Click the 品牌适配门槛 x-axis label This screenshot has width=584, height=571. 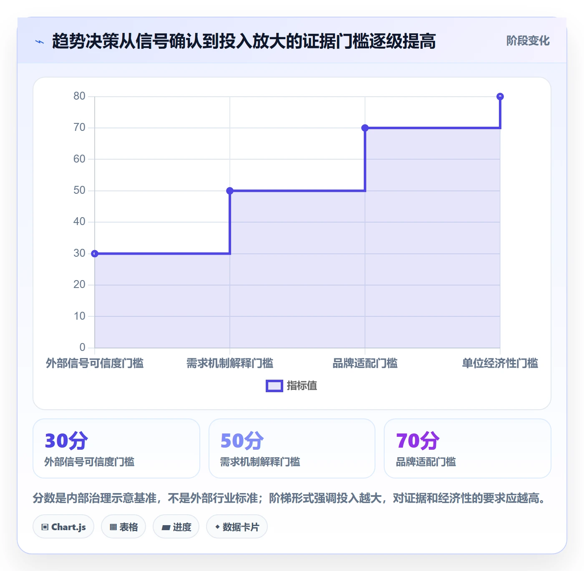pos(365,363)
